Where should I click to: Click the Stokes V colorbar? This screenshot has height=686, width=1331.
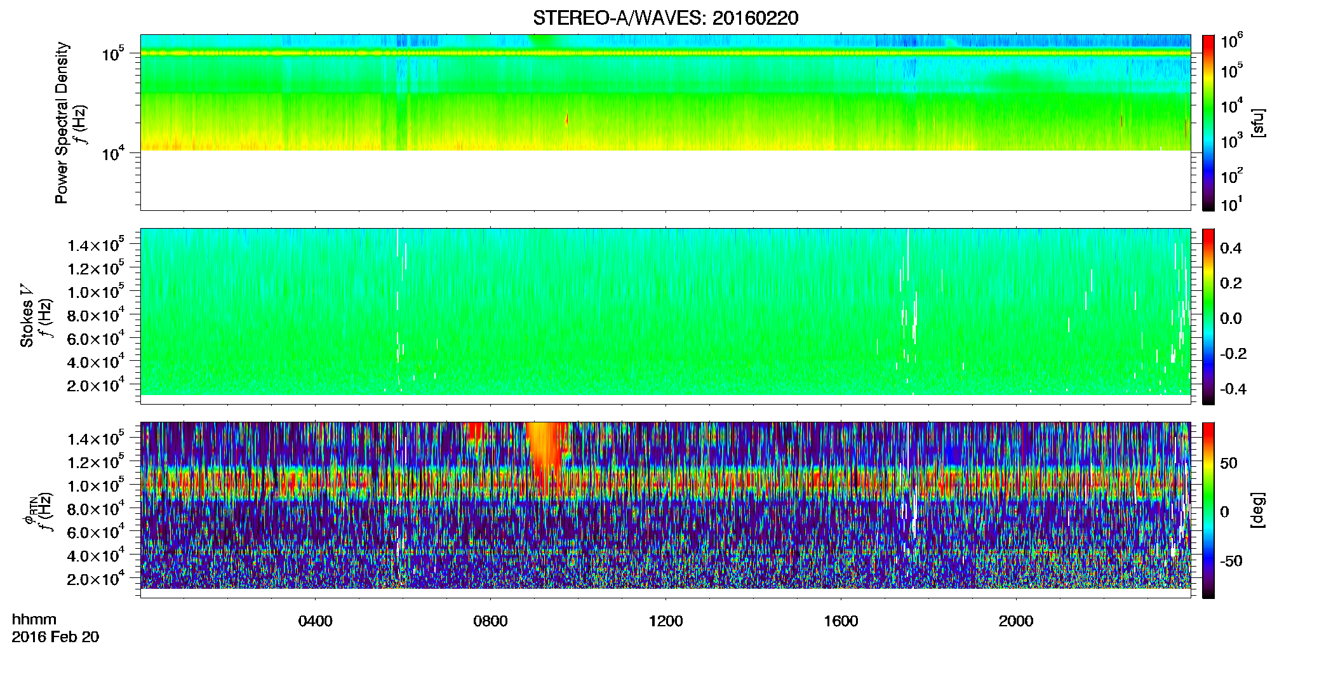point(1208,316)
